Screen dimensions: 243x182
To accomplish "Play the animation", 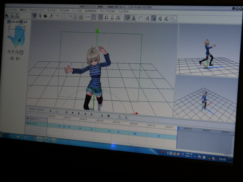I will (x=79, y=113).
